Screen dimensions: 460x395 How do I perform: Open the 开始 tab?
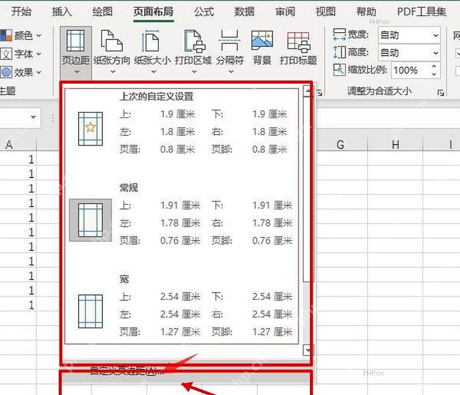(x=21, y=12)
